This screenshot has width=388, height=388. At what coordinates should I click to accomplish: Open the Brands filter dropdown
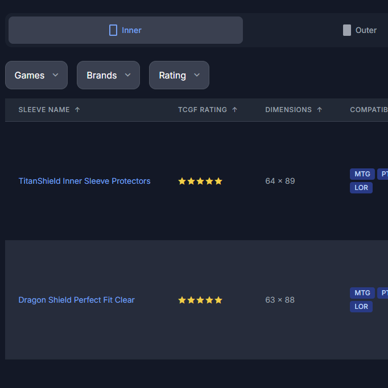(x=108, y=75)
